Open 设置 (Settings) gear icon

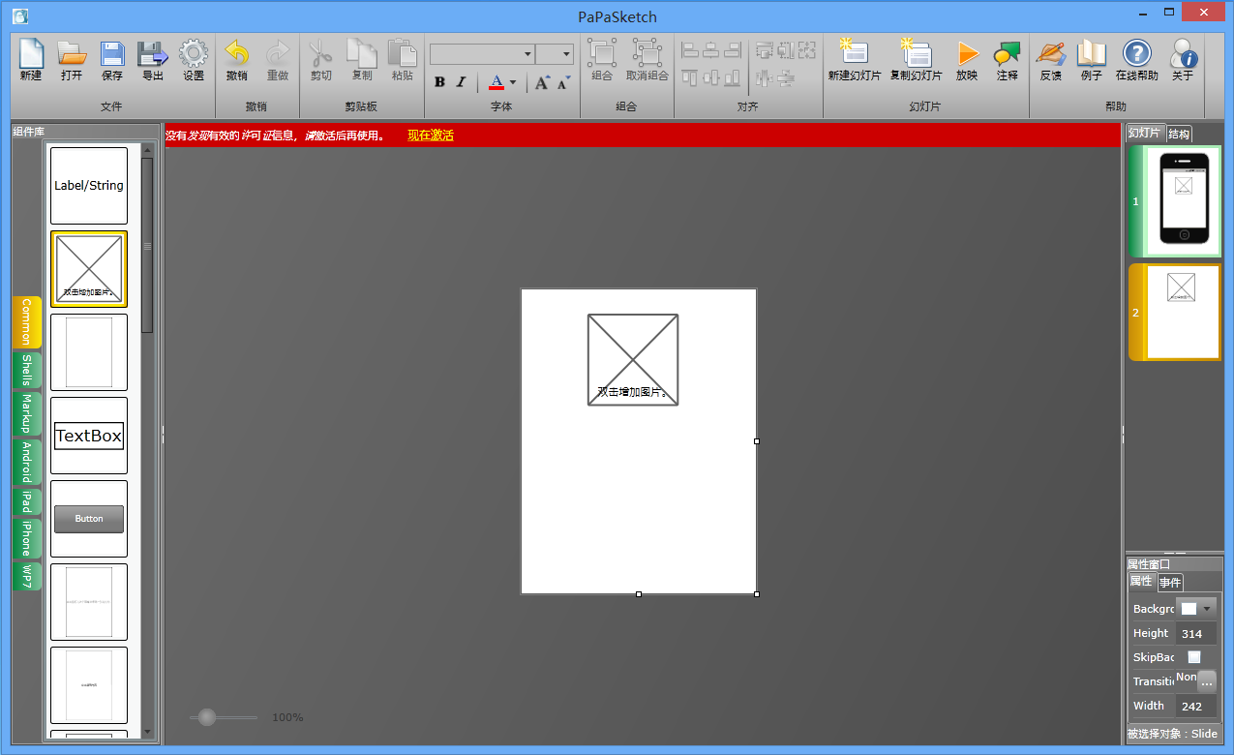pyautogui.click(x=194, y=53)
